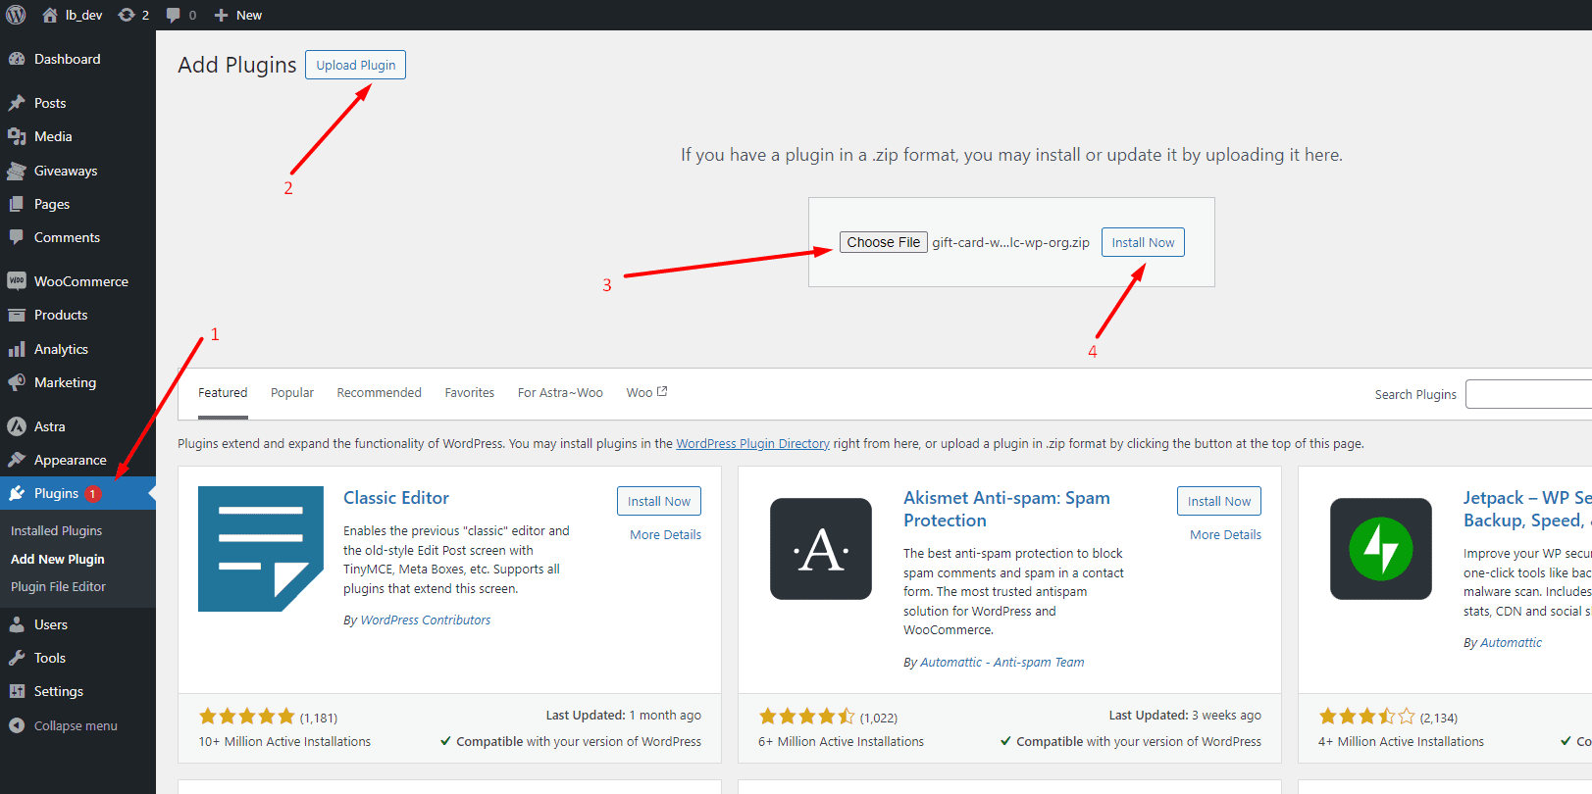Open Automattic author link on Jetpack card

[x=1511, y=643]
